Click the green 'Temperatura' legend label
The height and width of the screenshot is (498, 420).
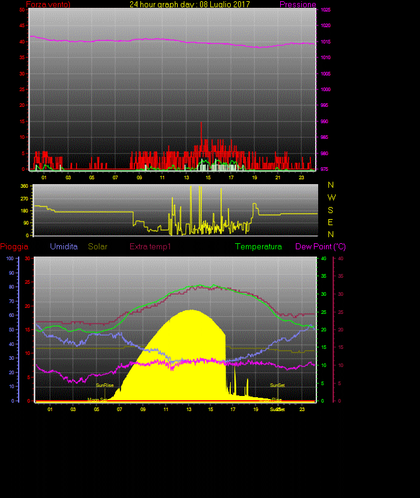click(x=259, y=246)
